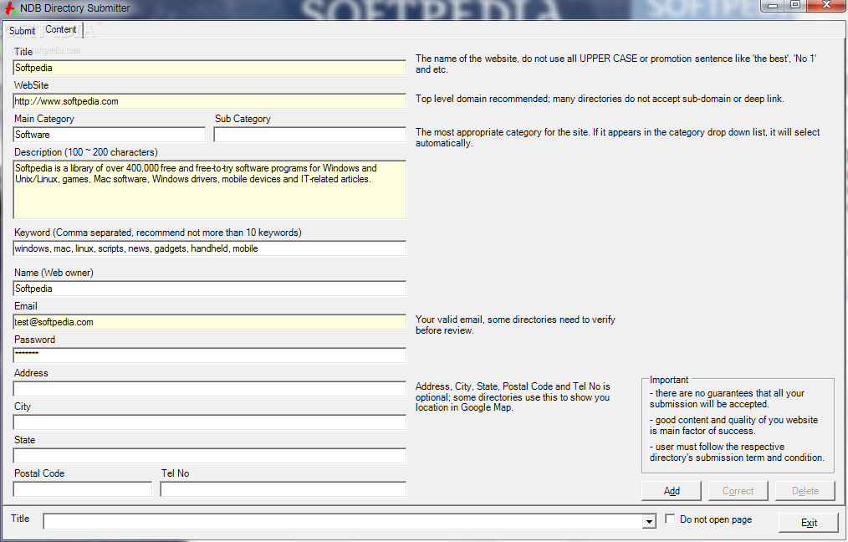Click the 'Top level domain recommended' hint text
Image resolution: width=848 pixels, height=542 pixels.
coord(600,99)
